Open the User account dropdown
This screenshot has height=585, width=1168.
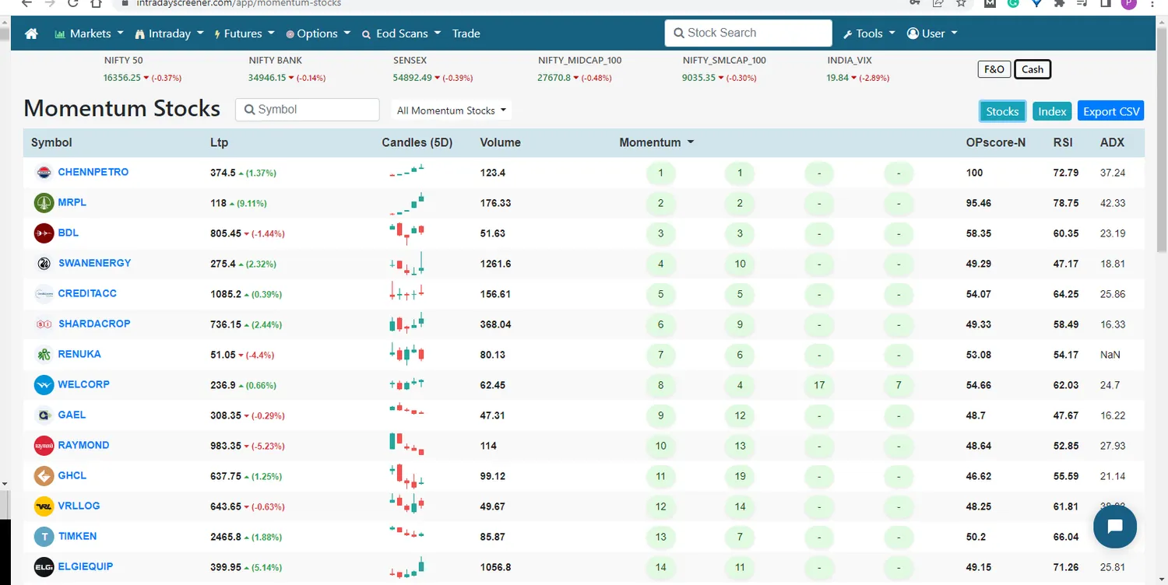pos(932,33)
